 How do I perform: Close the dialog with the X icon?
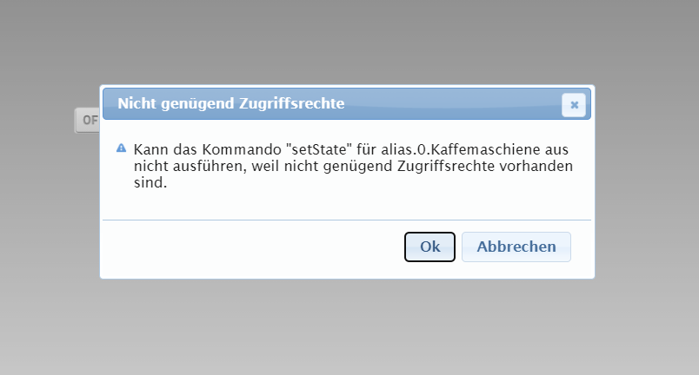573,104
